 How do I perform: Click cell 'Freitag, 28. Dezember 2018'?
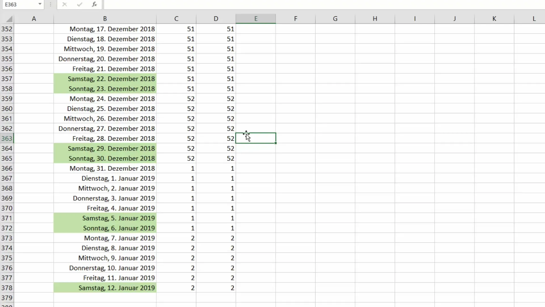coord(105,138)
